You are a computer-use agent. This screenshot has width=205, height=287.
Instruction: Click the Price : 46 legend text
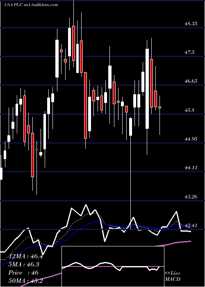click(x=23, y=273)
